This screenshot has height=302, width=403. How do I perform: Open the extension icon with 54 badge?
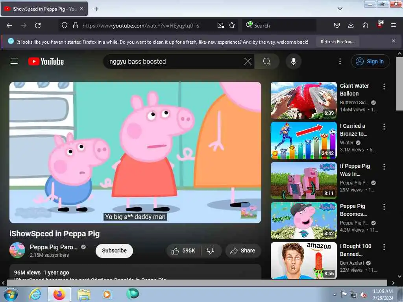380,25
